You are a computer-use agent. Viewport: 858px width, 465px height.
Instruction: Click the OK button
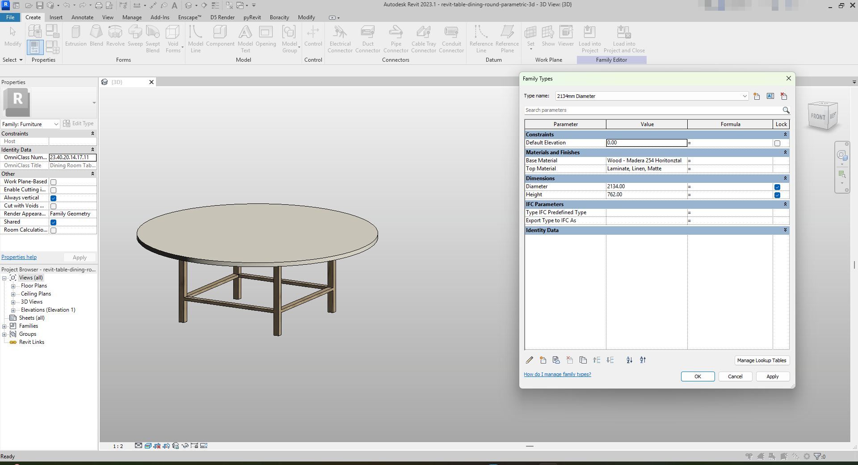[698, 376]
